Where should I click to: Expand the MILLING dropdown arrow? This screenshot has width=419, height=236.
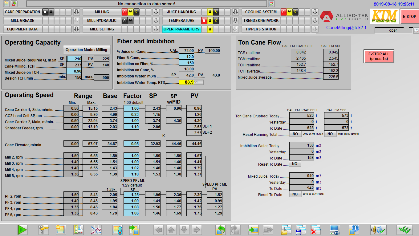click(156, 12)
